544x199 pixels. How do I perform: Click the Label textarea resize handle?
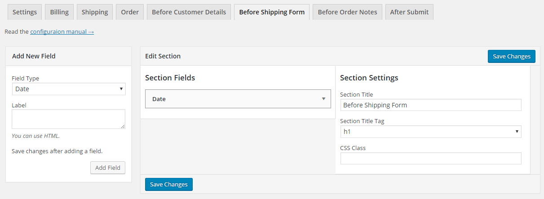123,127
